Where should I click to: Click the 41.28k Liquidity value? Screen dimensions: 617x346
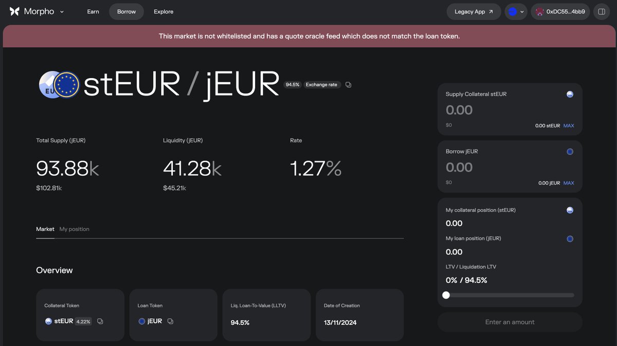point(192,169)
